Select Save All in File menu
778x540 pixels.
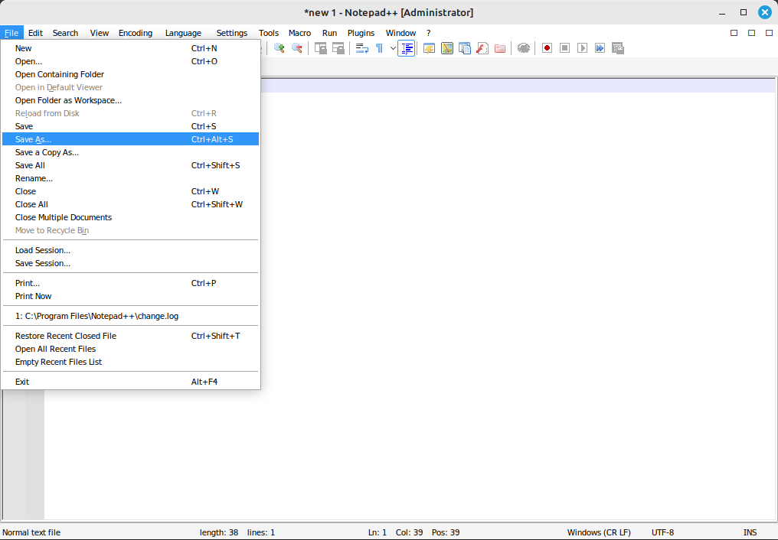[x=130, y=165]
